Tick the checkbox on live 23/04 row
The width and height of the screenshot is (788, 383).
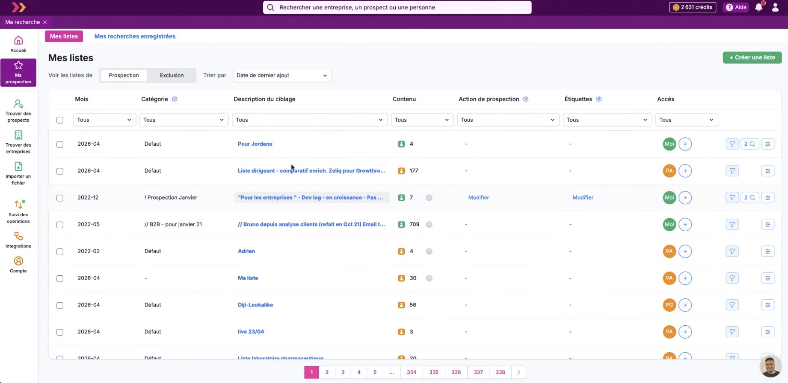point(60,332)
